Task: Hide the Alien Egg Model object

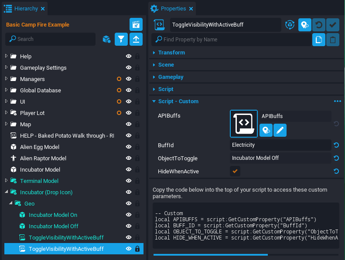Action: tap(129, 147)
